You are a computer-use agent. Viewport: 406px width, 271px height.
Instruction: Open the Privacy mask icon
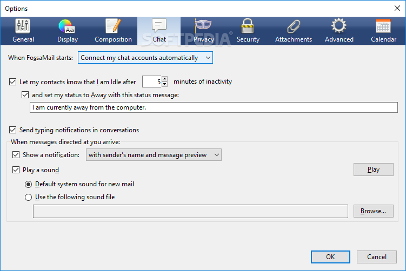[x=203, y=26]
